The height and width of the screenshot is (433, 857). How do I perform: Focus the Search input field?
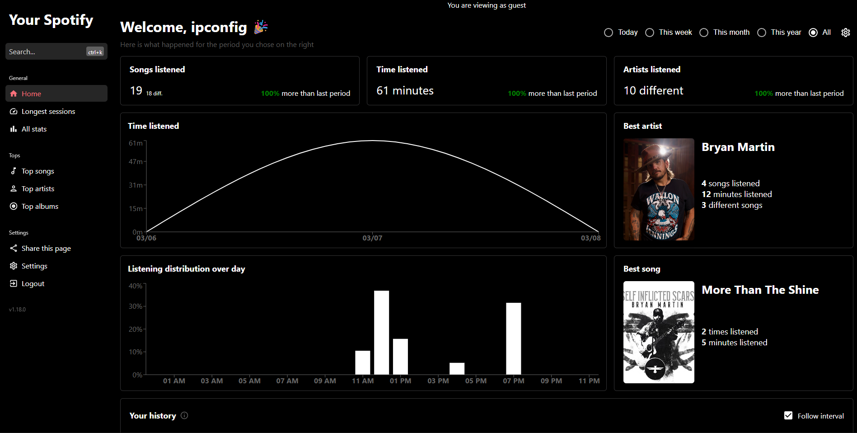pos(45,52)
